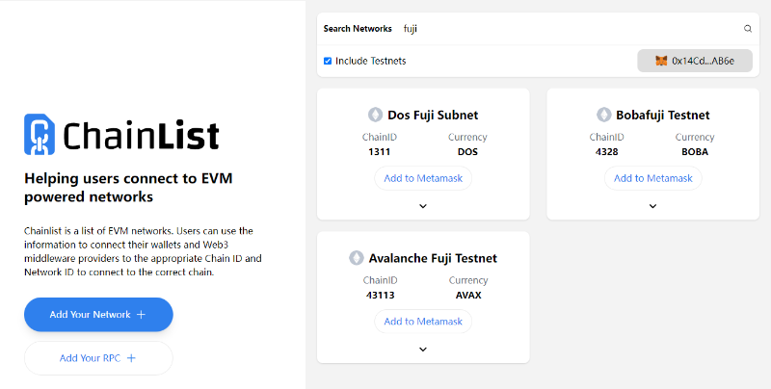
Task: Click the search magnifier icon
Action: point(748,29)
